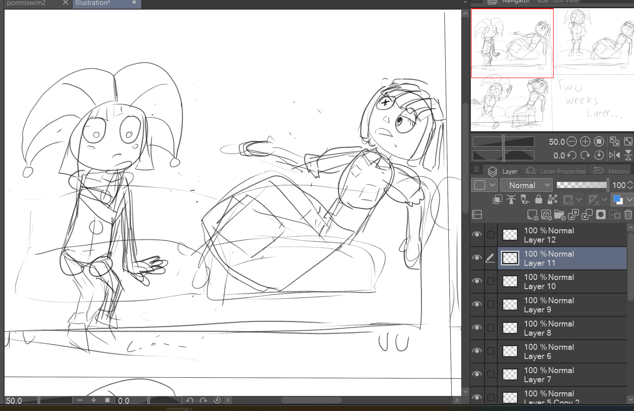The image size is (634, 411).
Task: Click the canvas horizontal scrollbar
Action: (311, 400)
